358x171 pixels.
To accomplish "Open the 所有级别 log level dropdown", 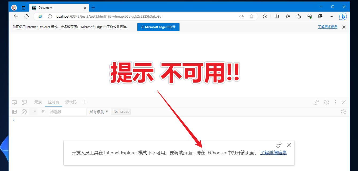I will (x=99, y=112).
